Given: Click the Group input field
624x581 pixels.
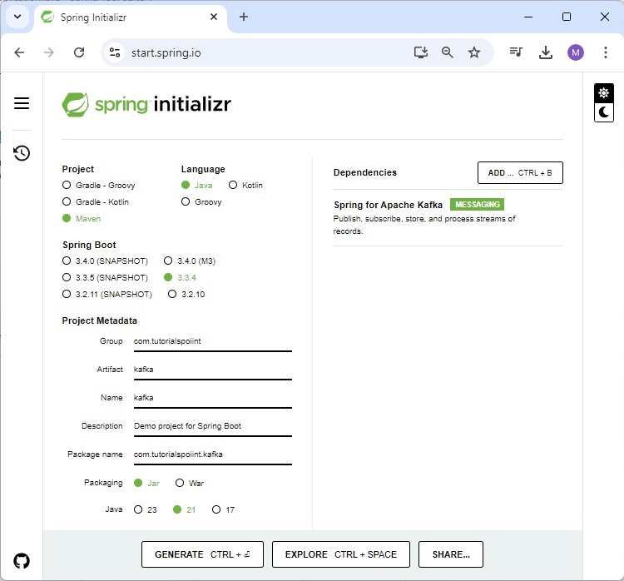Looking at the screenshot, I should click(213, 342).
